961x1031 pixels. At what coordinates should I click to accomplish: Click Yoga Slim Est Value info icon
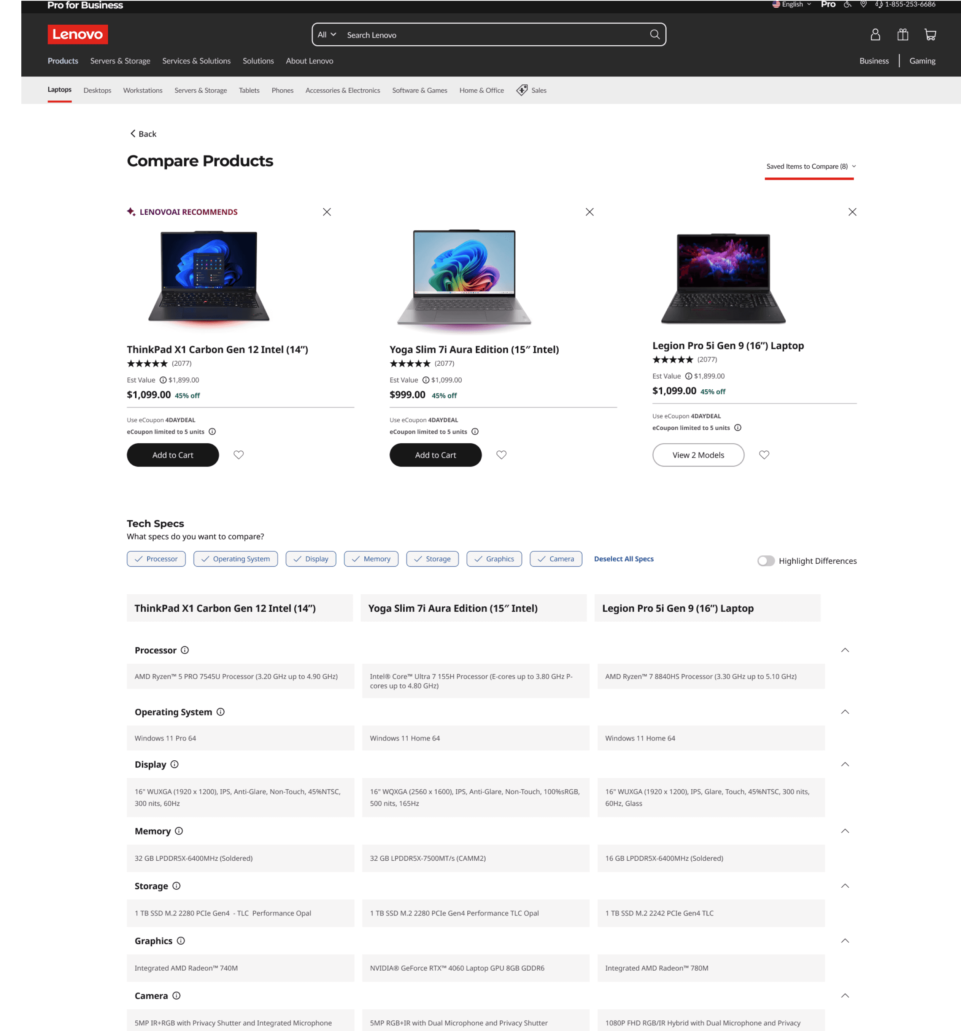(426, 380)
